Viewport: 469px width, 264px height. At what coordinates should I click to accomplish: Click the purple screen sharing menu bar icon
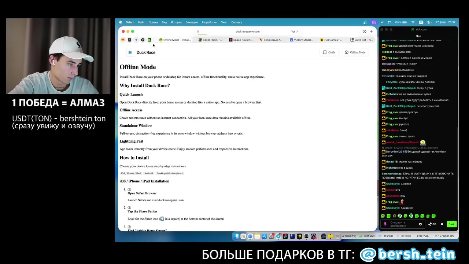coord(374,22)
